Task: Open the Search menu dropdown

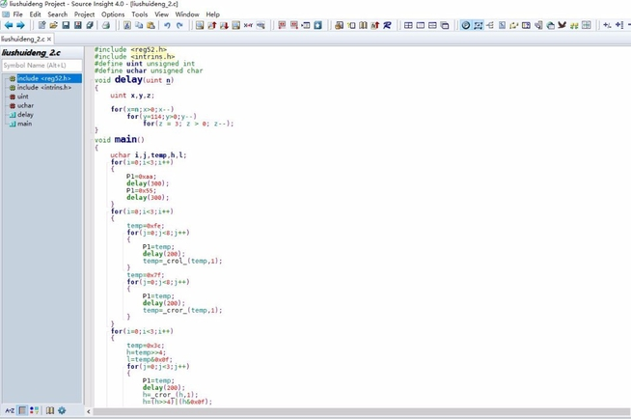Action: [x=57, y=14]
